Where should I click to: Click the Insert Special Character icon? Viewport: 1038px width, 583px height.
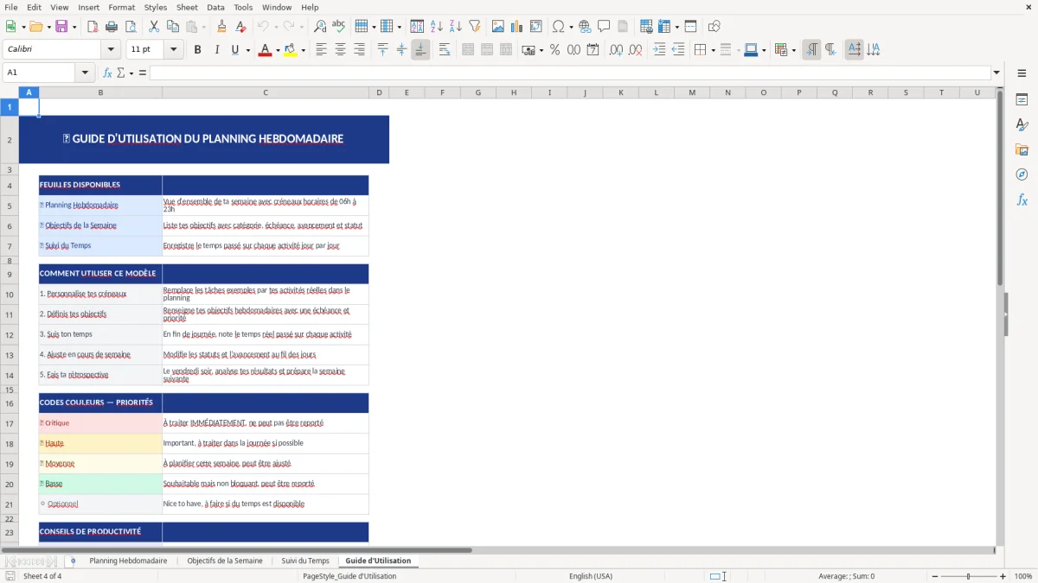pyautogui.click(x=559, y=26)
